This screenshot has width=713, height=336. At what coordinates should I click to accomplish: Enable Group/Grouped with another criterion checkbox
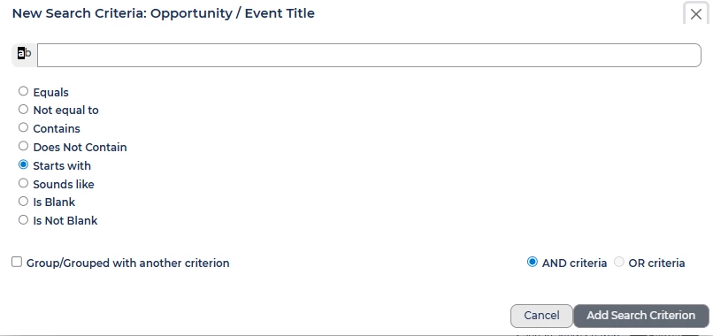(x=17, y=262)
